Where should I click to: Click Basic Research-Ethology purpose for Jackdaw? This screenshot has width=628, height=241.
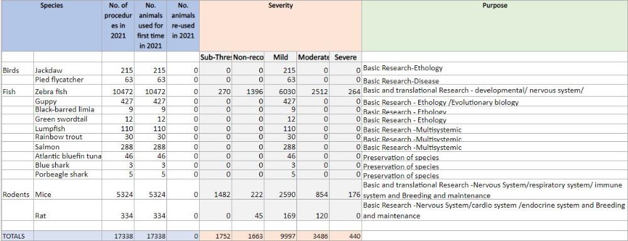[403, 68]
